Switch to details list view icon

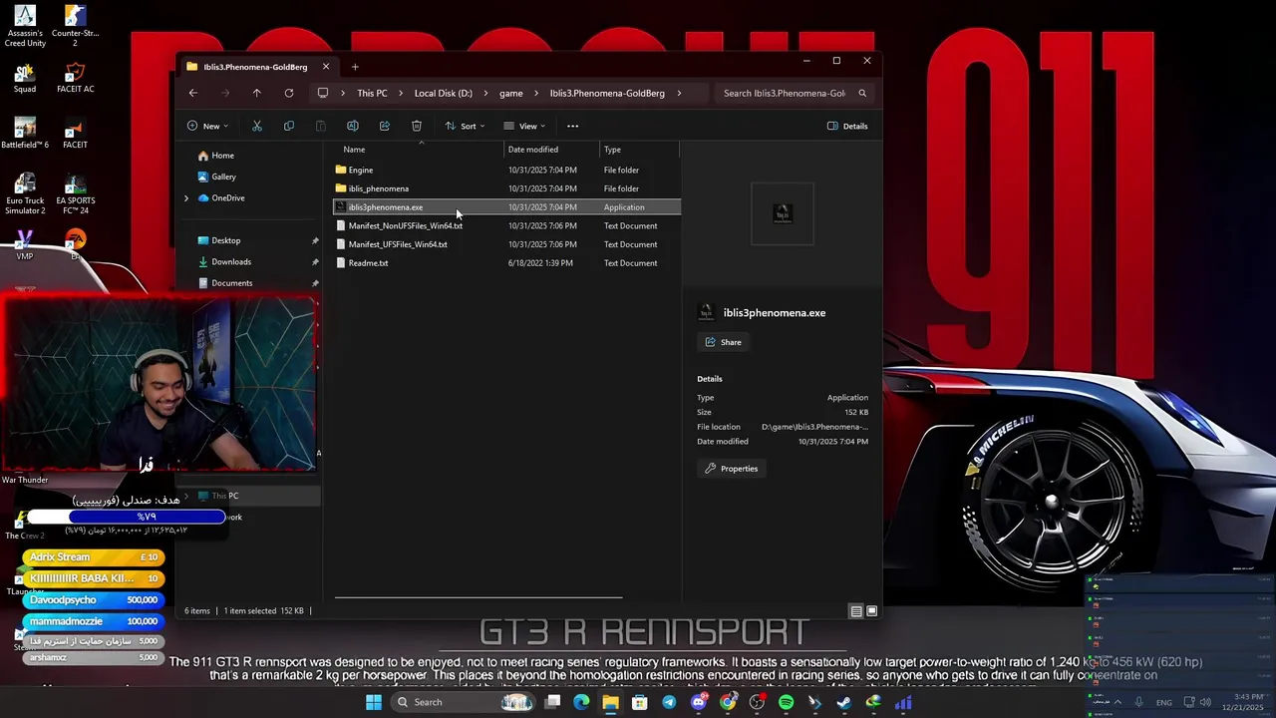856,611
